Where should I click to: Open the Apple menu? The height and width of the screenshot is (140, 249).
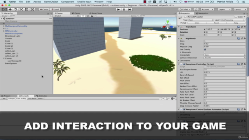[x=5, y=2]
